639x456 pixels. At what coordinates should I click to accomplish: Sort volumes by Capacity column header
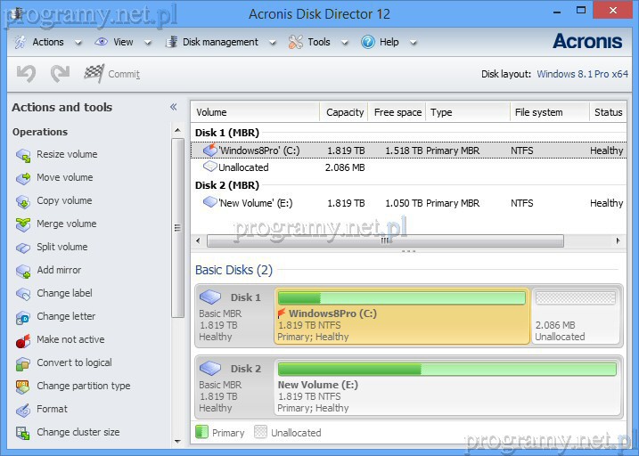click(344, 112)
